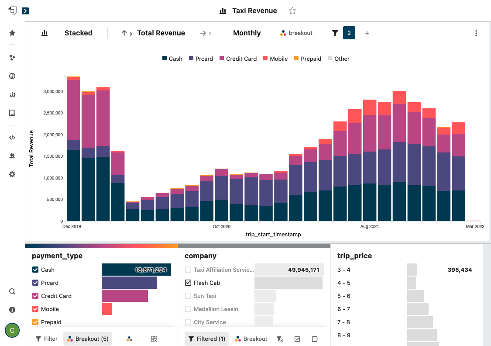Image resolution: width=491 pixels, height=346 pixels.
Task: Expand the left sidebar with chevron button
Action: click(25, 11)
